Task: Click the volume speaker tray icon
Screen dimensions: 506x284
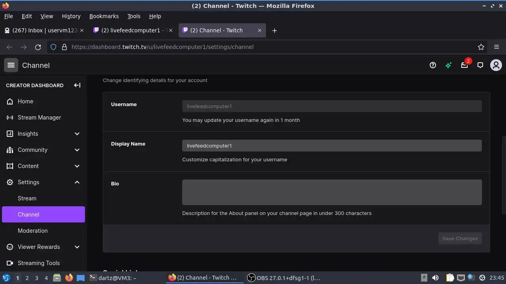Action: (x=435, y=278)
